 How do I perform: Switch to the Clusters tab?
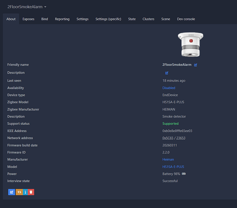(x=148, y=19)
